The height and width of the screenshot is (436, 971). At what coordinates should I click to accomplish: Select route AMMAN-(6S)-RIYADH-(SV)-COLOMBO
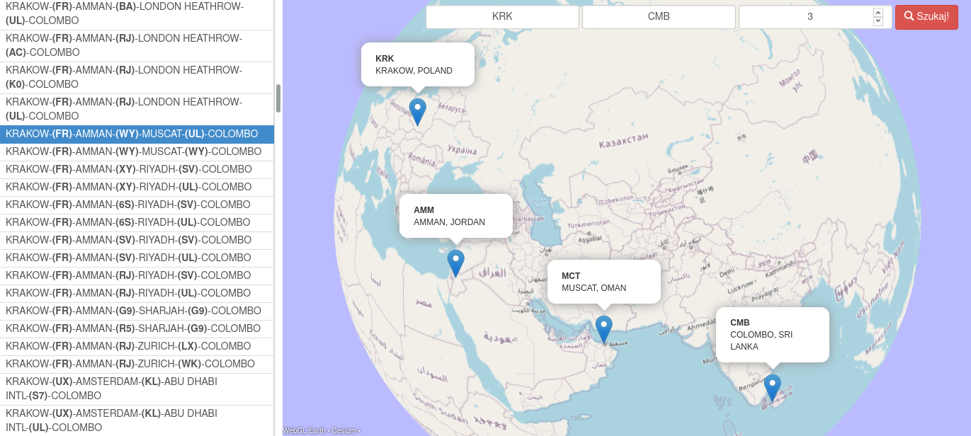[x=137, y=205]
